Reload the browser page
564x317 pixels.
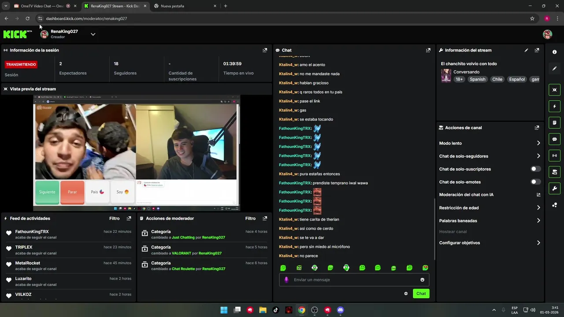click(27, 18)
